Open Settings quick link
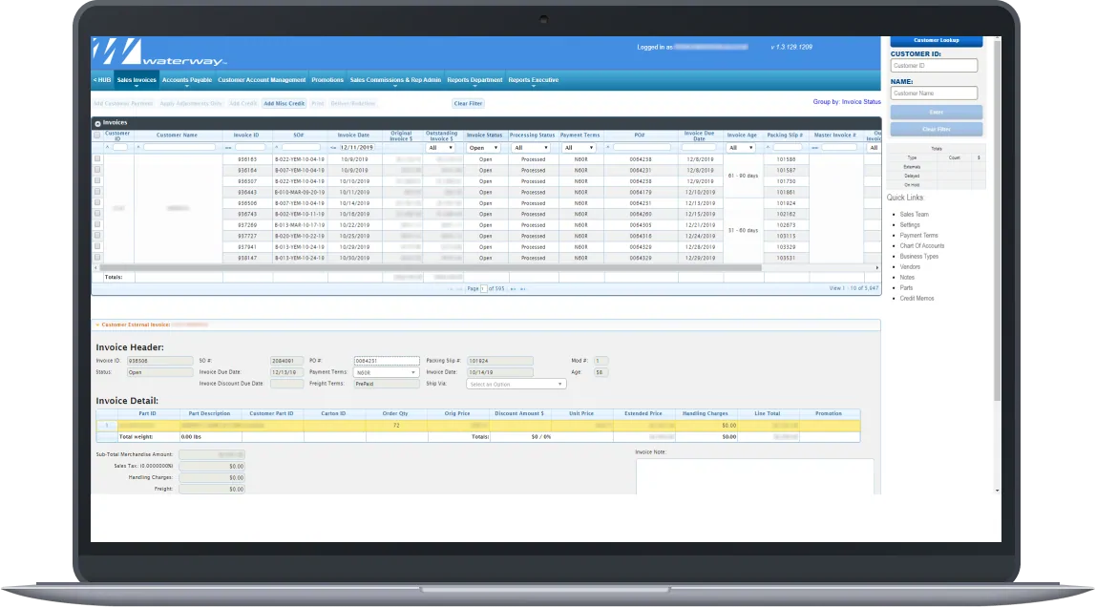 click(910, 225)
